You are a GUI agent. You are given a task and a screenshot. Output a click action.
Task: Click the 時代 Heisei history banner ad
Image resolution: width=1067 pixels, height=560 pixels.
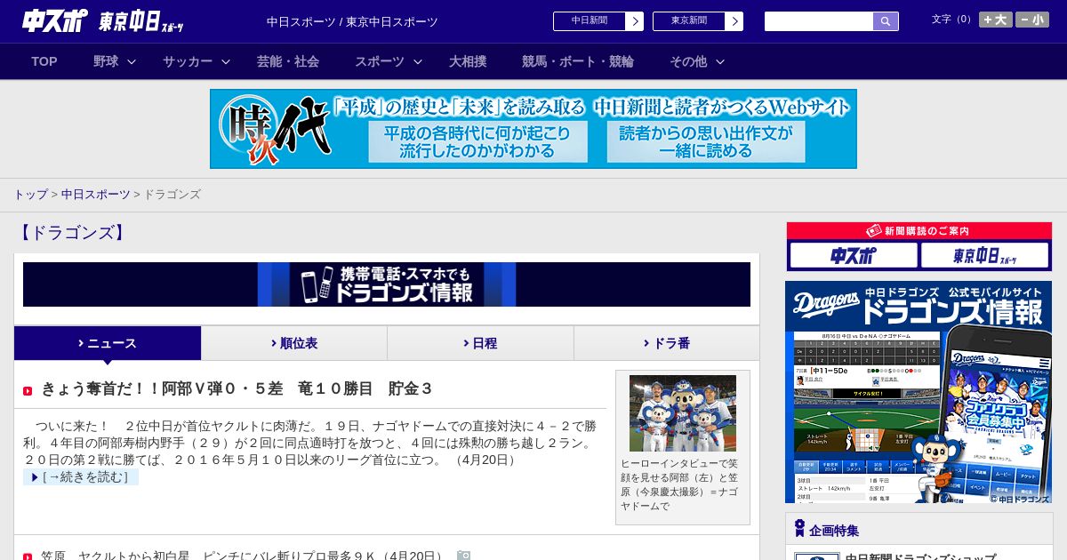coord(533,129)
